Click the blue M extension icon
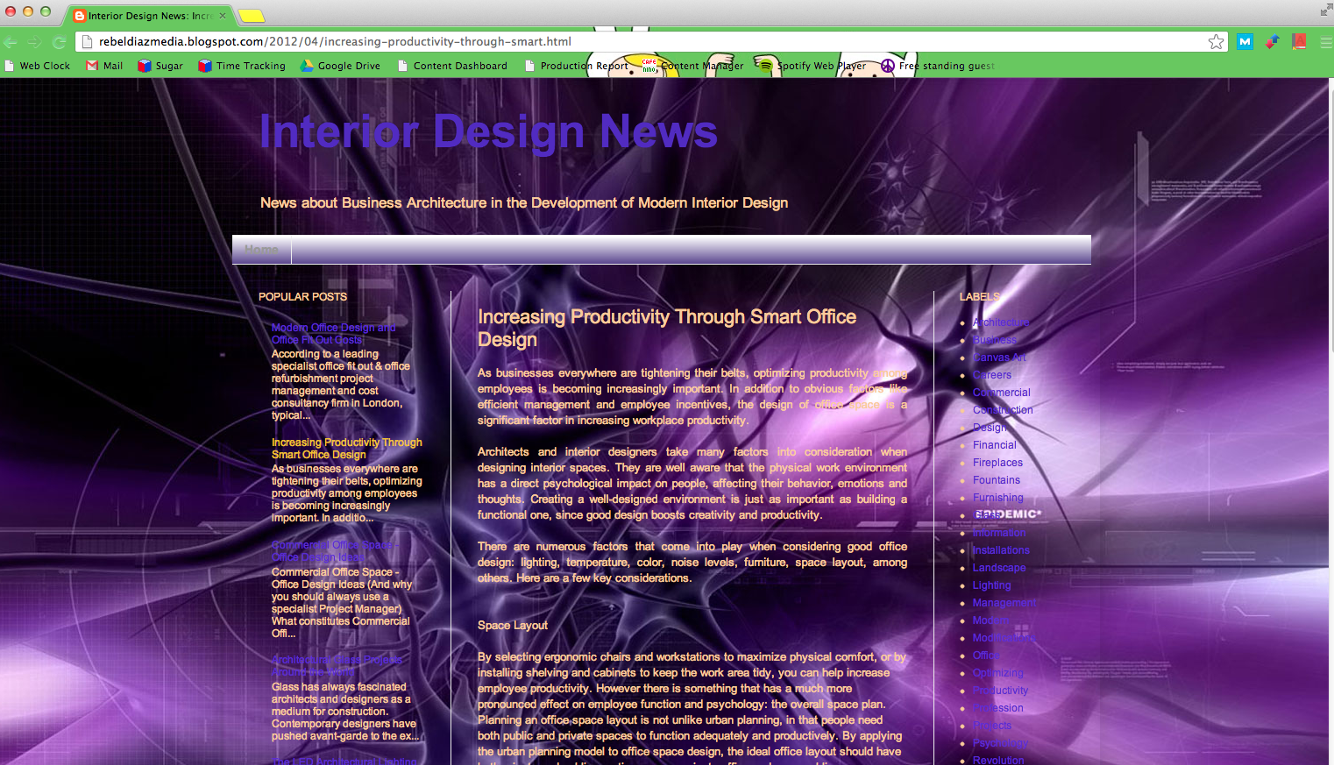The width and height of the screenshot is (1334, 765). click(1245, 41)
